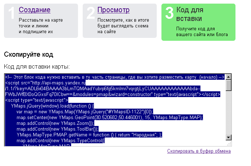Click the map.setCenter code line

(x=110, y=118)
